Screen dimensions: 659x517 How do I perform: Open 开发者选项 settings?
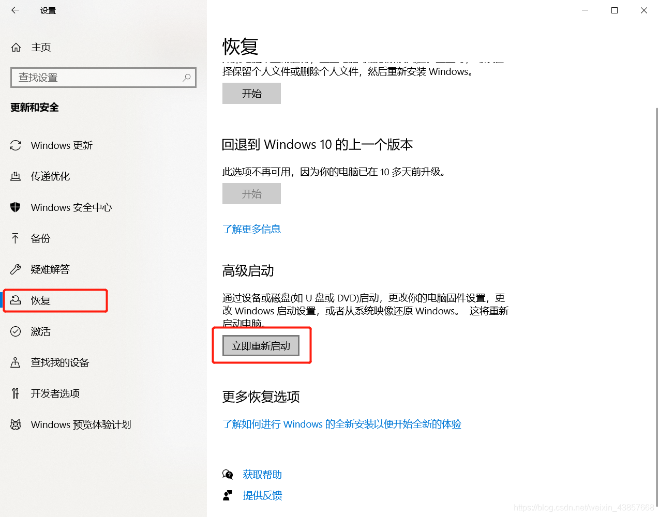click(56, 393)
